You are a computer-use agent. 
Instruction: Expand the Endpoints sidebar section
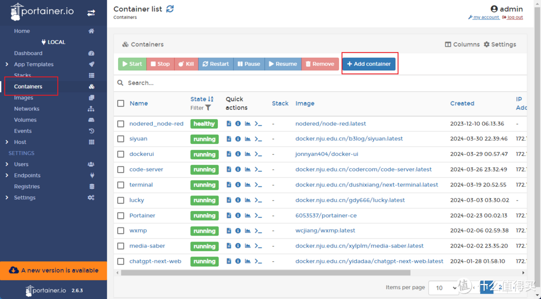point(27,175)
